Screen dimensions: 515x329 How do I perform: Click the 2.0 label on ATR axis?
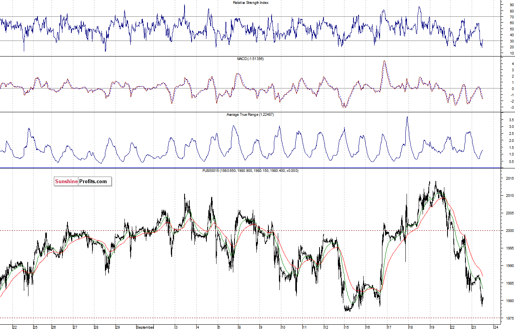[x=511, y=141]
